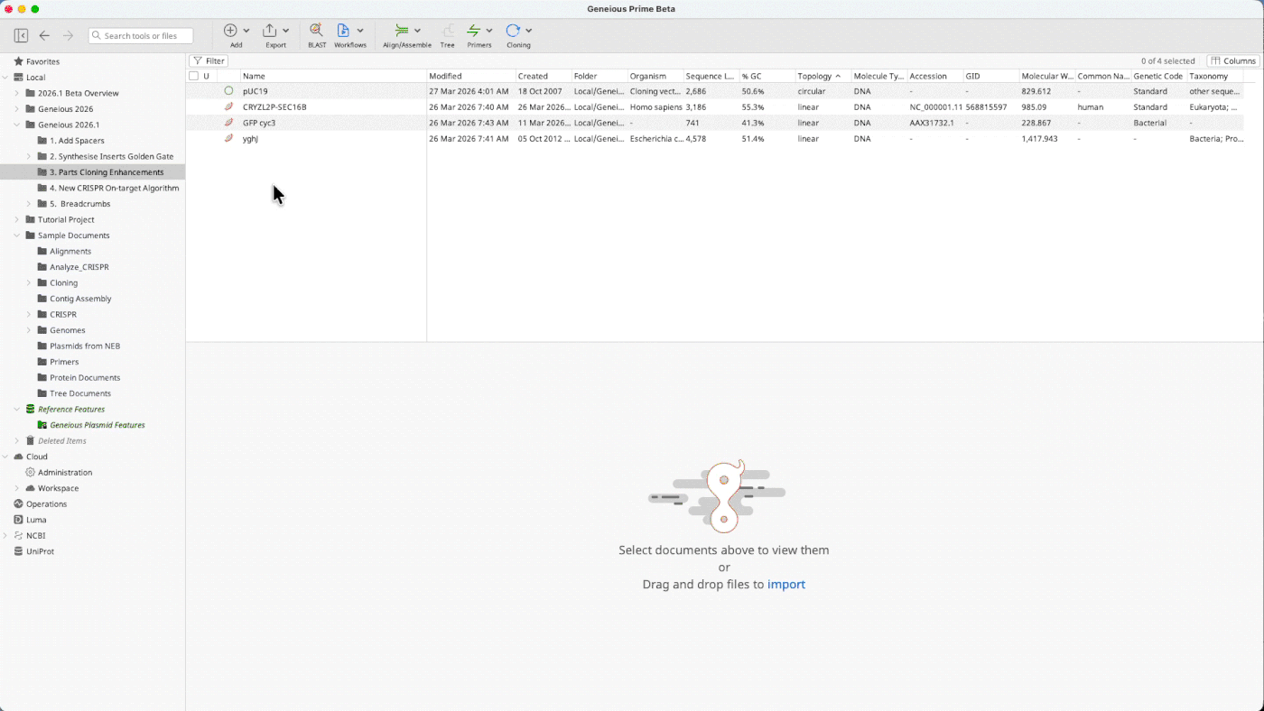Click the Export share icon
1264x711 pixels.
pyautogui.click(x=270, y=31)
